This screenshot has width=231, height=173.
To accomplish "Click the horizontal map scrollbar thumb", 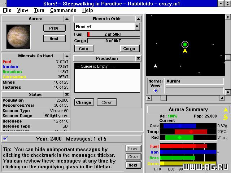I will [164, 98].
